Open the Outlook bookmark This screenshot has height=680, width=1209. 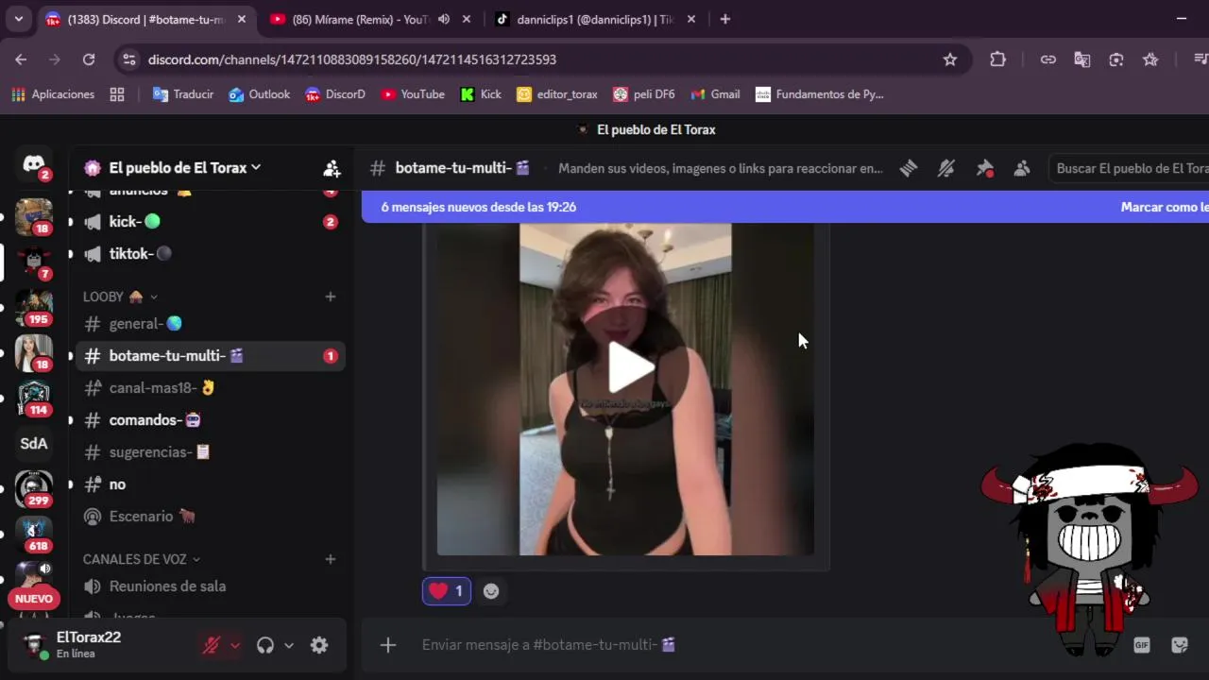pyautogui.click(x=260, y=94)
